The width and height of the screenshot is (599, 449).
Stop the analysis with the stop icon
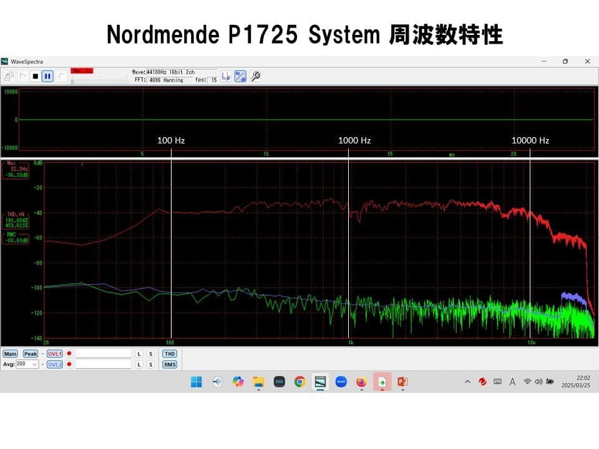[36, 76]
